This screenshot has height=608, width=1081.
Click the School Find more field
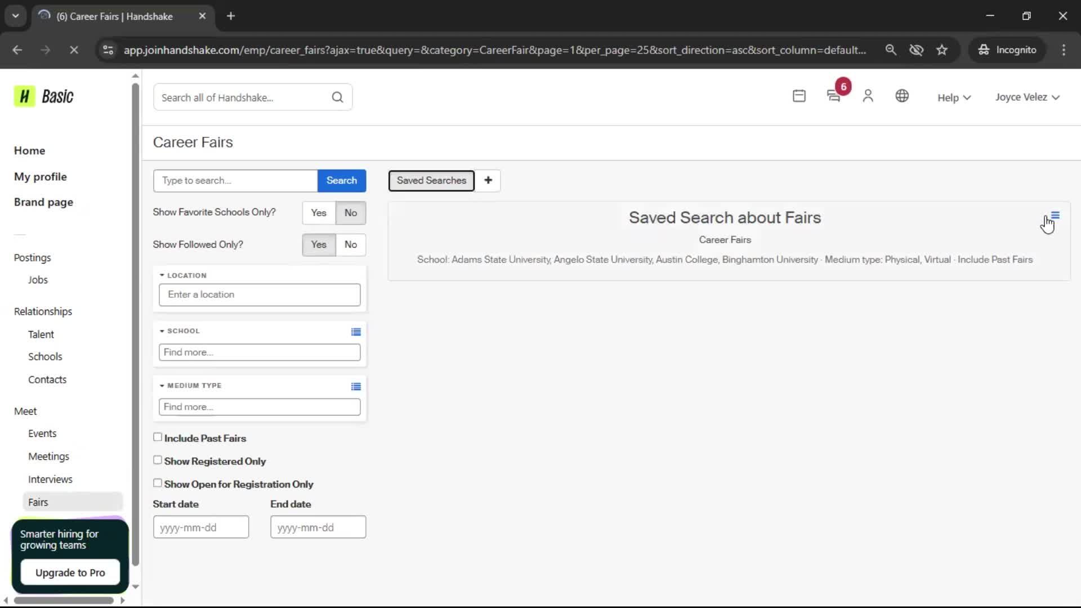(x=260, y=352)
